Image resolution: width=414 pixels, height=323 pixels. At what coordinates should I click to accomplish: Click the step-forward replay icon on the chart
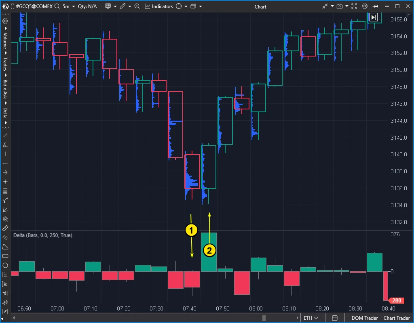click(373, 17)
